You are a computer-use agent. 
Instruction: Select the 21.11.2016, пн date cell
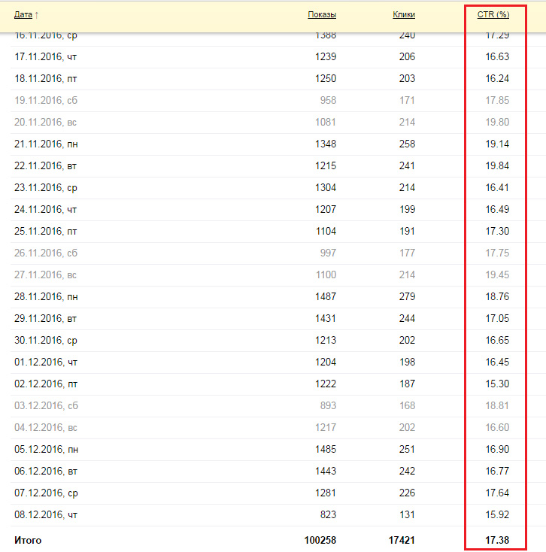pyautogui.click(x=46, y=144)
